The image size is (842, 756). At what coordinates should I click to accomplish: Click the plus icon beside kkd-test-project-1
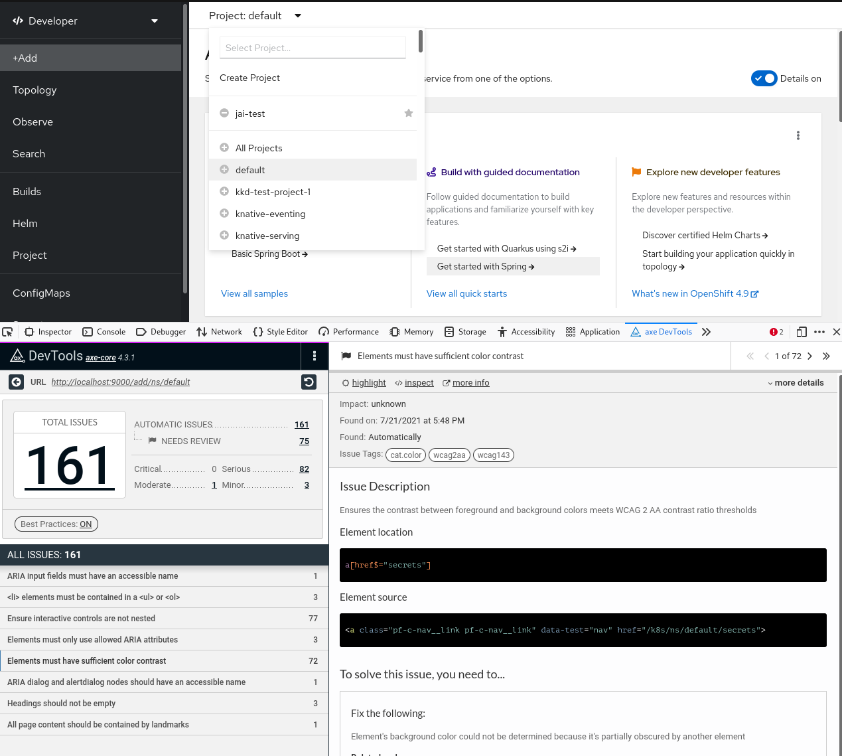click(x=224, y=191)
